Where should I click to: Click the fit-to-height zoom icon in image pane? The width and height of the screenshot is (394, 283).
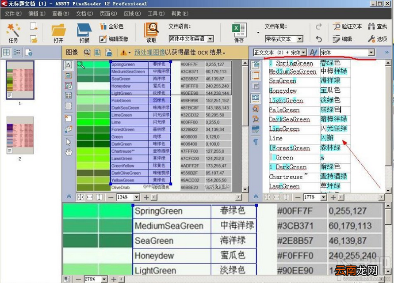tap(99, 197)
